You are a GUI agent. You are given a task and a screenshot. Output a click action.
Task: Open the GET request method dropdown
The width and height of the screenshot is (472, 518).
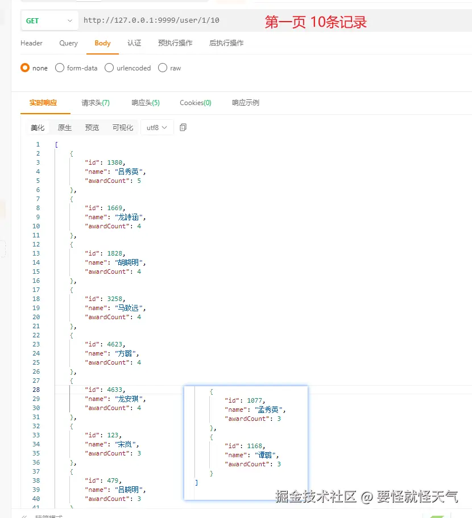pyautogui.click(x=49, y=20)
